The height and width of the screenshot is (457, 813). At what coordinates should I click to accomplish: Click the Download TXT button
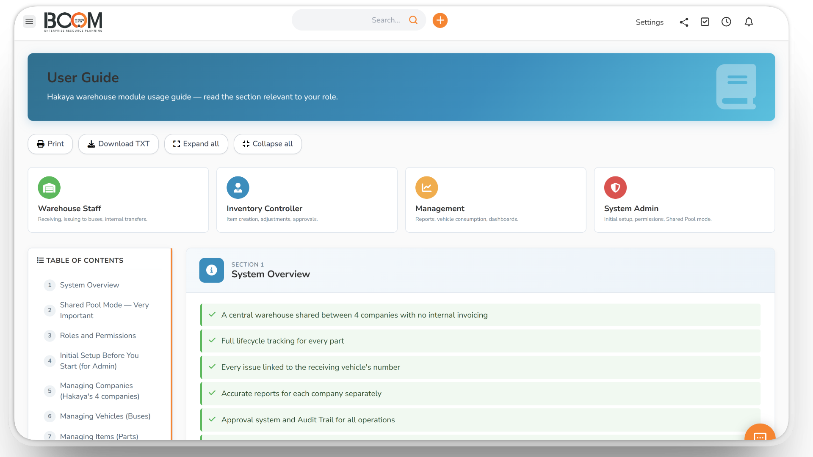119,144
